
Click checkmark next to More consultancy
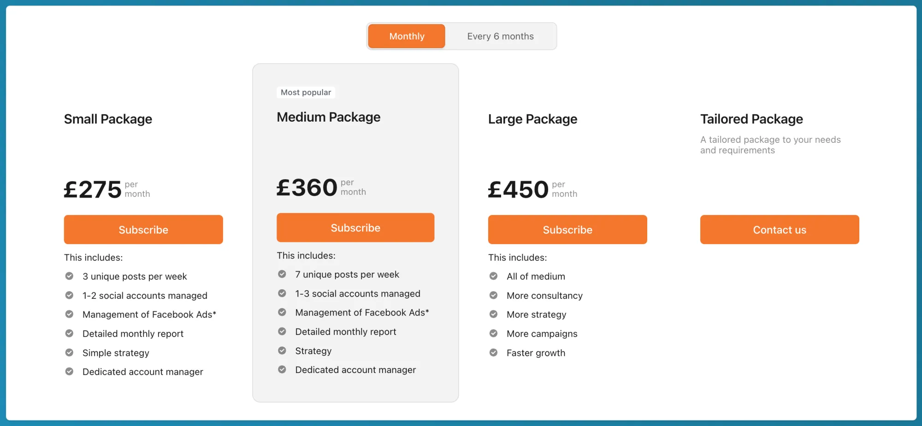(x=493, y=295)
